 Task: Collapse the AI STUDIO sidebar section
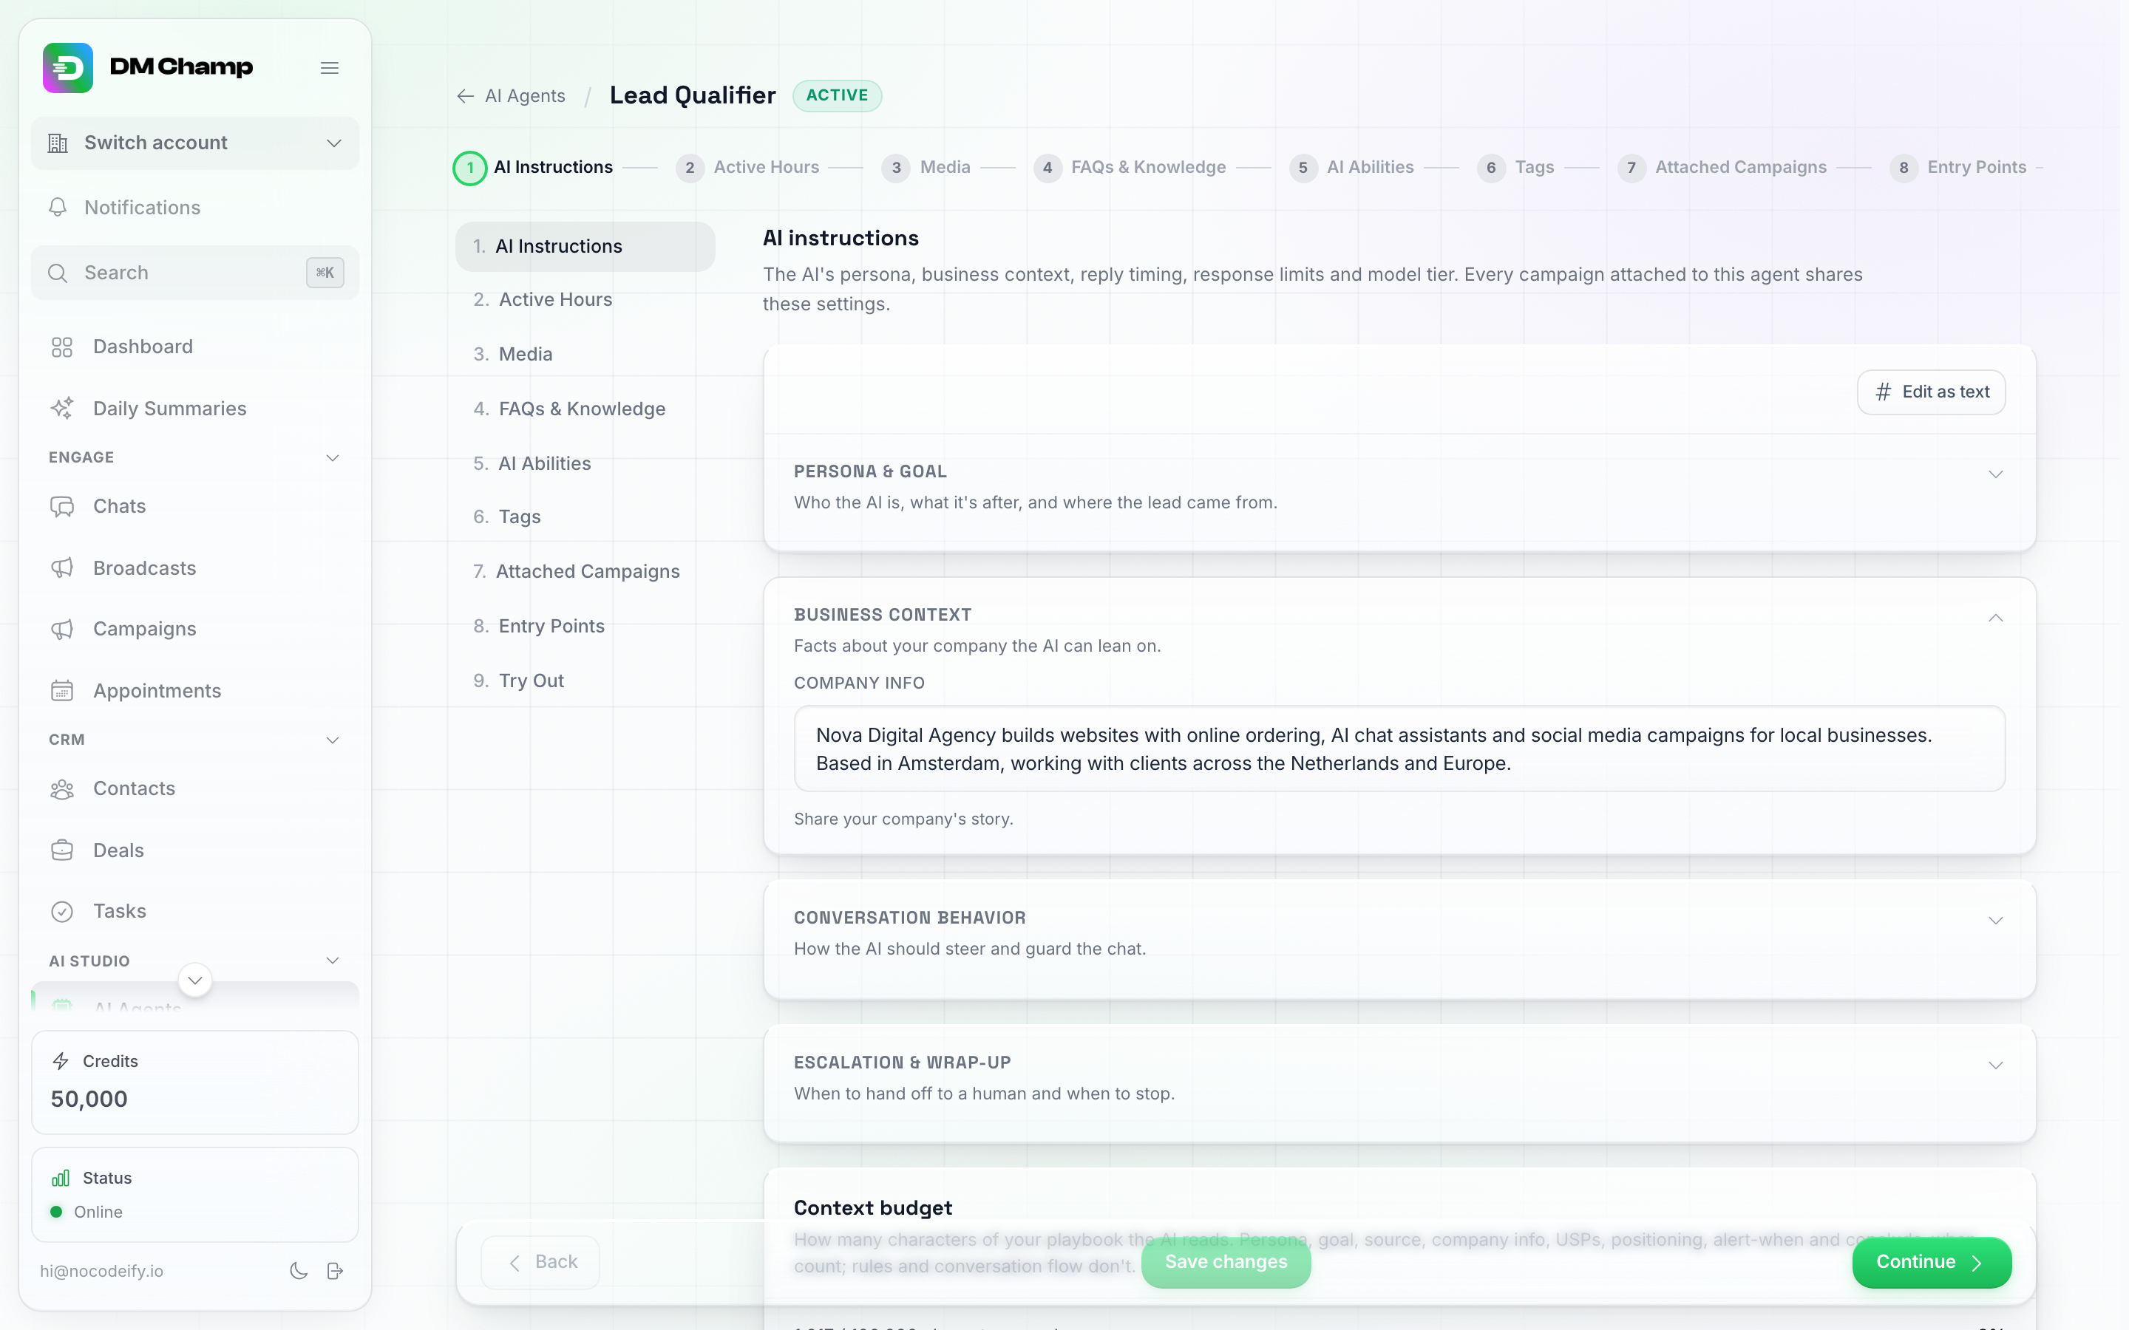pos(333,961)
